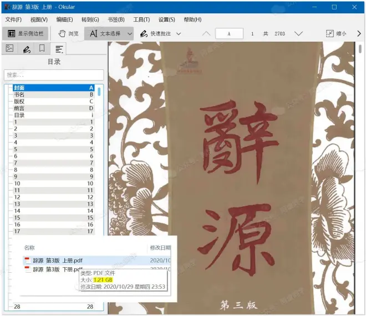
Task: Select the 目录 contents entry
Action: pyautogui.click(x=53, y=115)
